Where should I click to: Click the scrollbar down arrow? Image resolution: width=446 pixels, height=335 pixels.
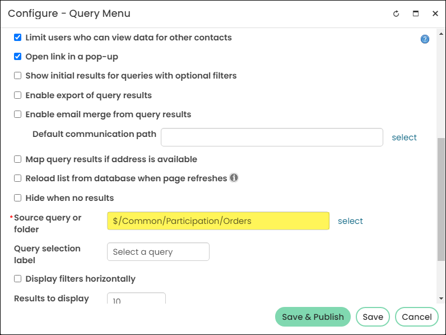pyautogui.click(x=441, y=299)
